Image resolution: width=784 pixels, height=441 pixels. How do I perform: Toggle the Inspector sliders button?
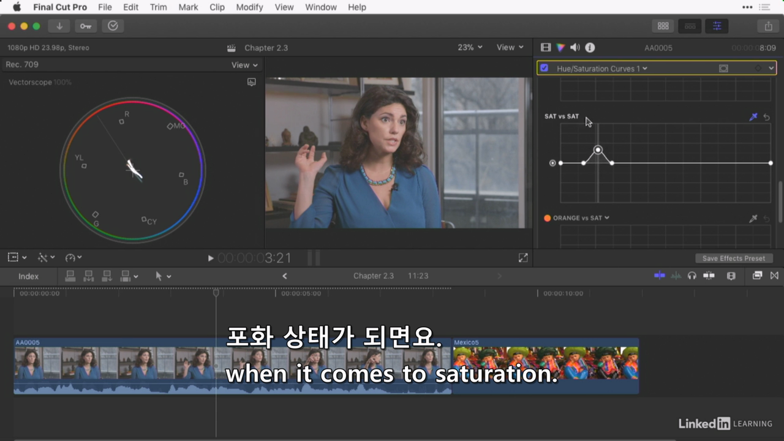(x=717, y=26)
